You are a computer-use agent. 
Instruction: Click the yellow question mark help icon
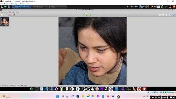(152, 7)
